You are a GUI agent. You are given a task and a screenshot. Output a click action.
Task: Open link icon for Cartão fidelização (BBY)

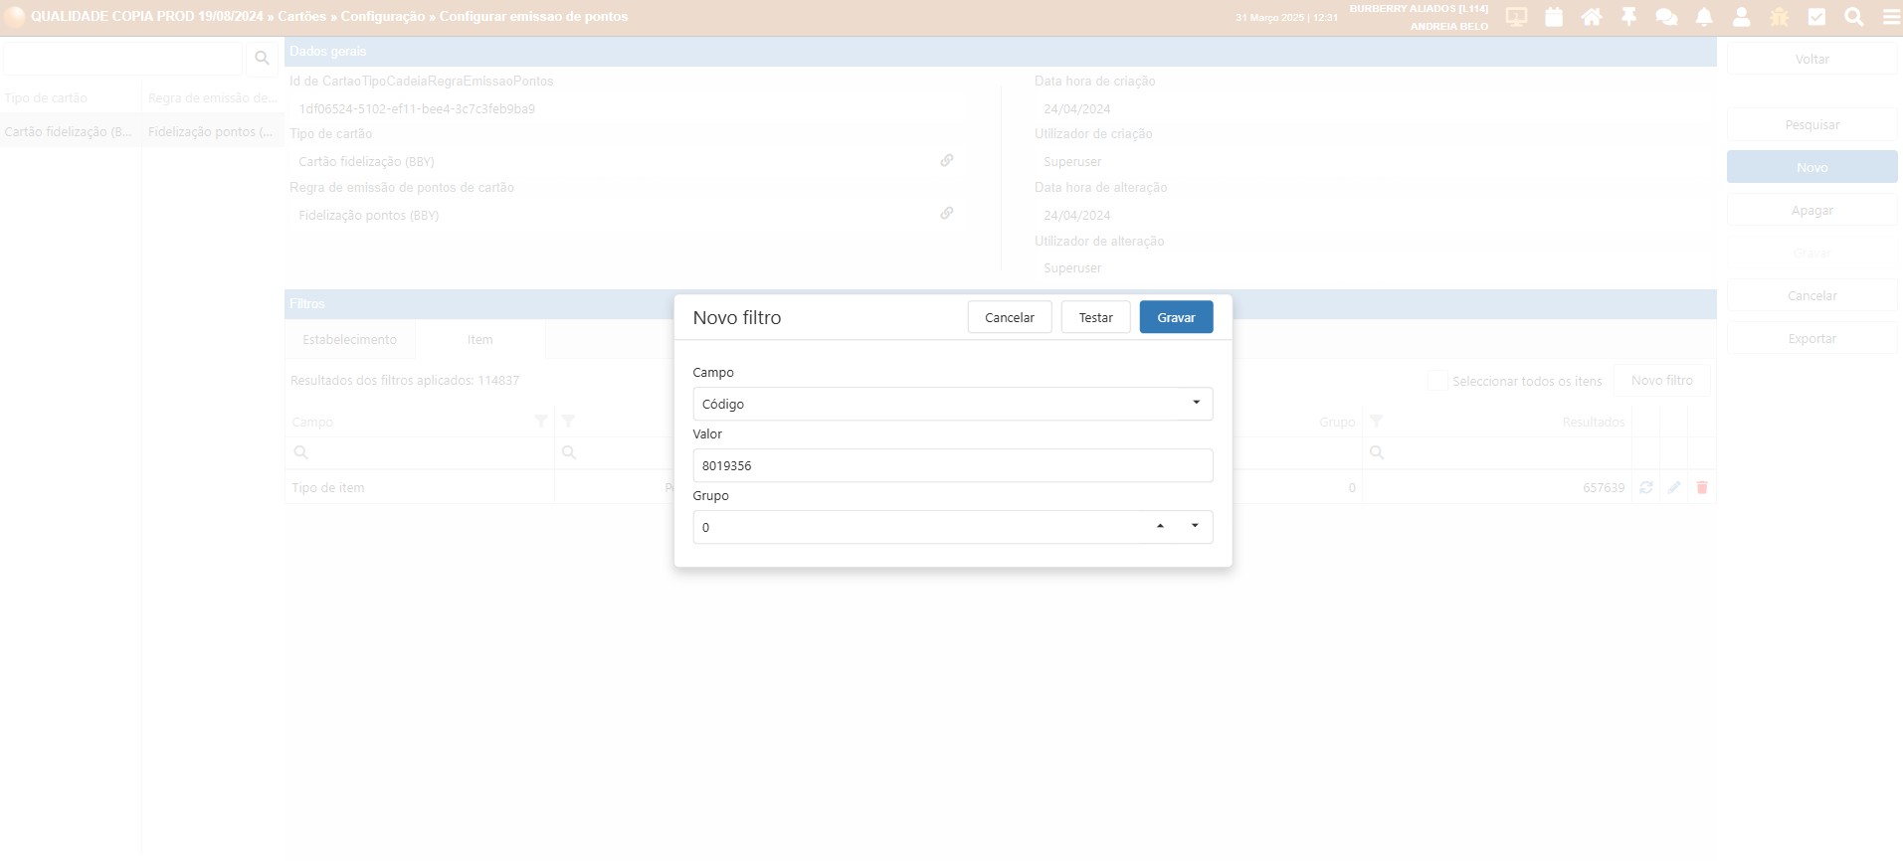[947, 160]
